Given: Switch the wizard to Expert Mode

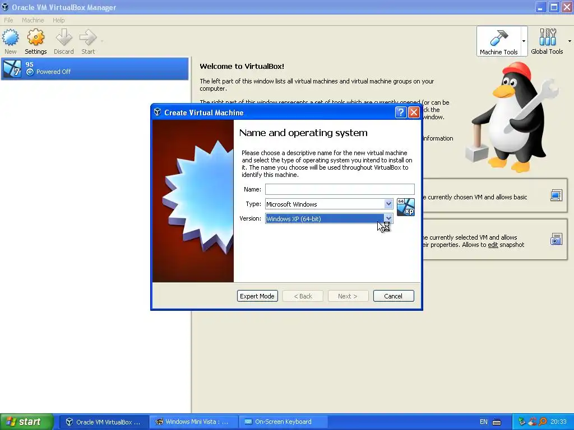Looking at the screenshot, I should tap(257, 296).
